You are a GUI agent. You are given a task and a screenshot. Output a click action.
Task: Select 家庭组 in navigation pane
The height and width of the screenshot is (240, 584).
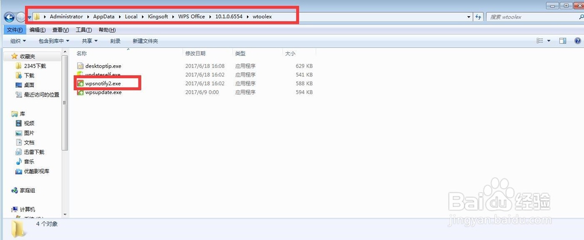27,190
